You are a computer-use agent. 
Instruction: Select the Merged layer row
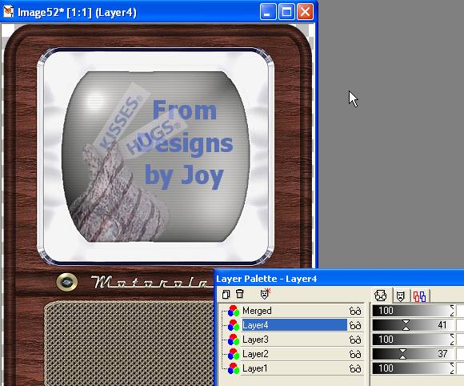click(294, 311)
